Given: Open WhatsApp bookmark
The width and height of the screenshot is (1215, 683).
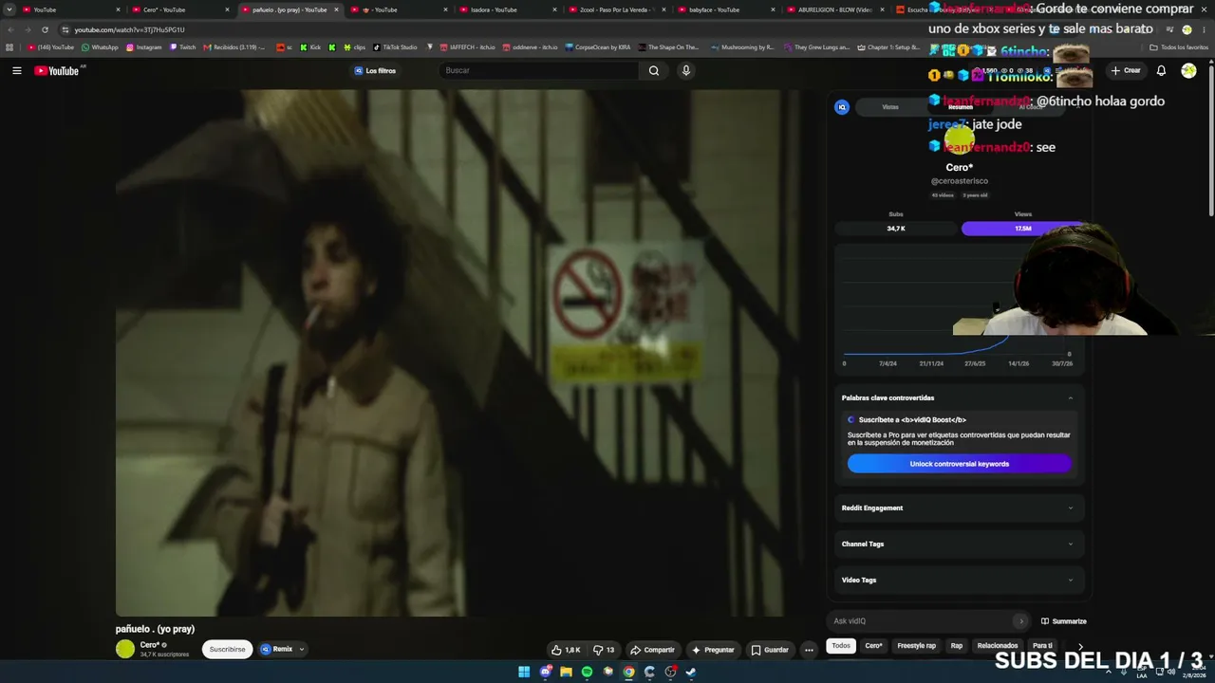Looking at the screenshot, I should [101, 47].
